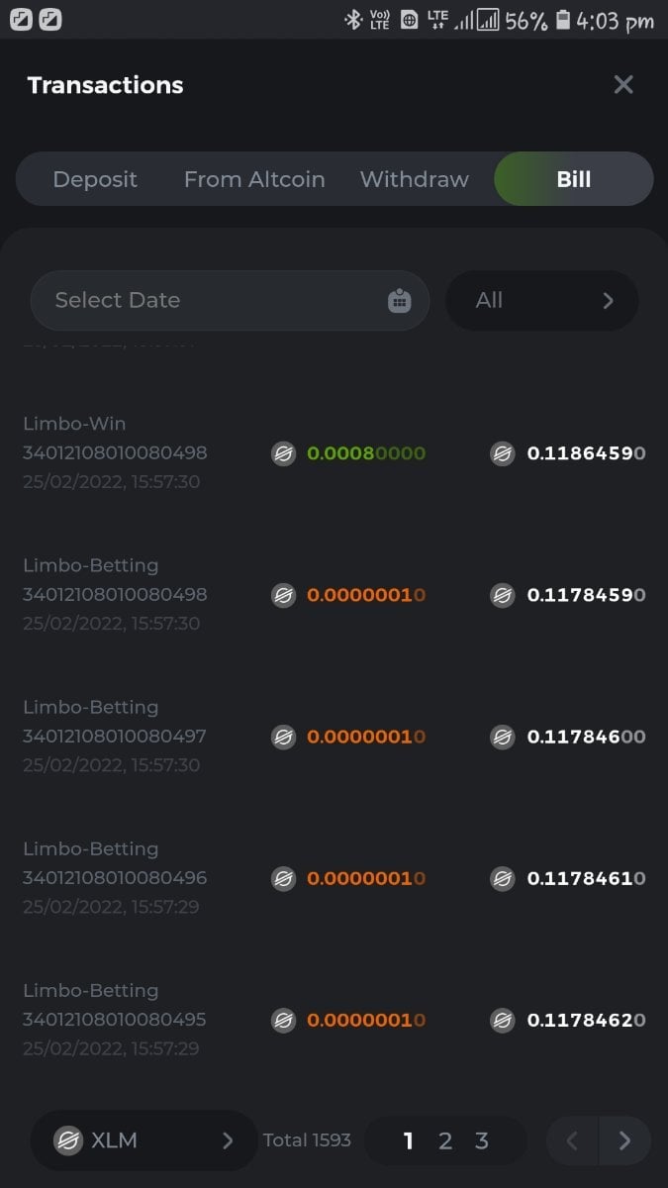Switch to the From Altcoin tab

point(254,179)
